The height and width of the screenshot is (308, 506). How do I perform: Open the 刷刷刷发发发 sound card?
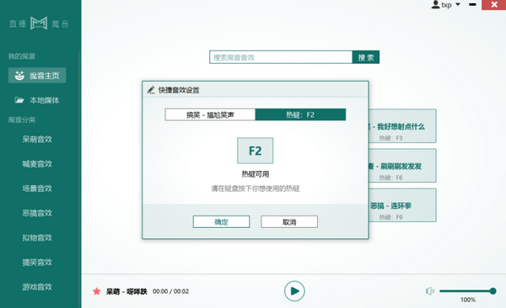[402, 166]
